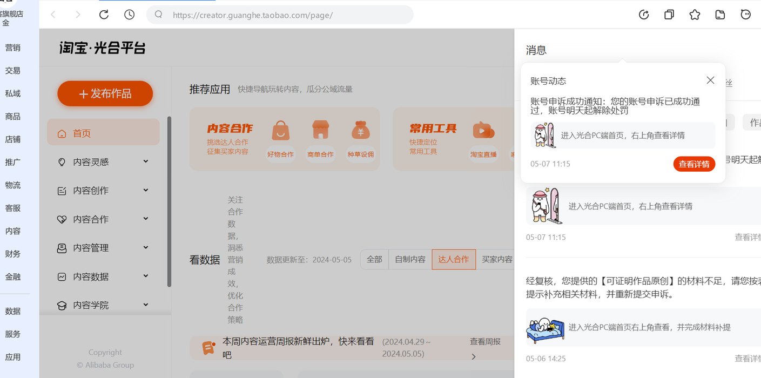Expand the 内容管理 chevron
The height and width of the screenshot is (378, 761).
(146, 247)
